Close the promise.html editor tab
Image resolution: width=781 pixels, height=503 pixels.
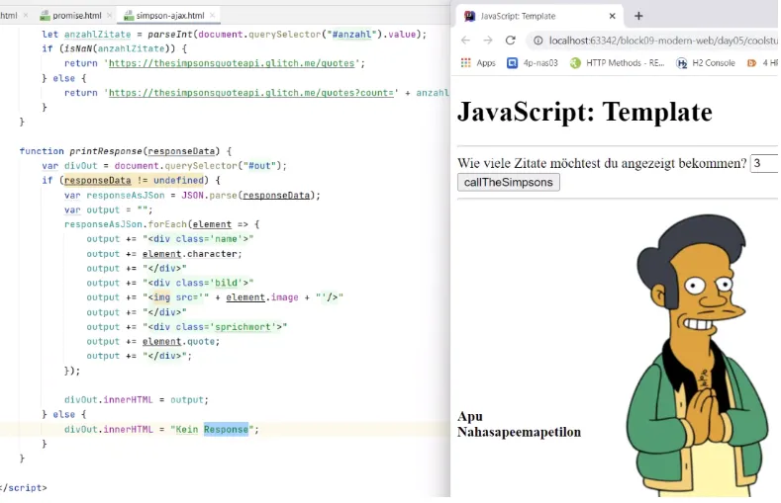point(109,16)
